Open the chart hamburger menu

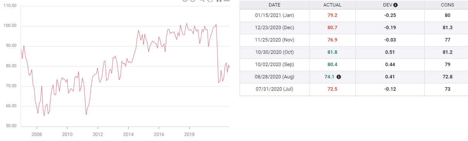[x=226, y=0]
